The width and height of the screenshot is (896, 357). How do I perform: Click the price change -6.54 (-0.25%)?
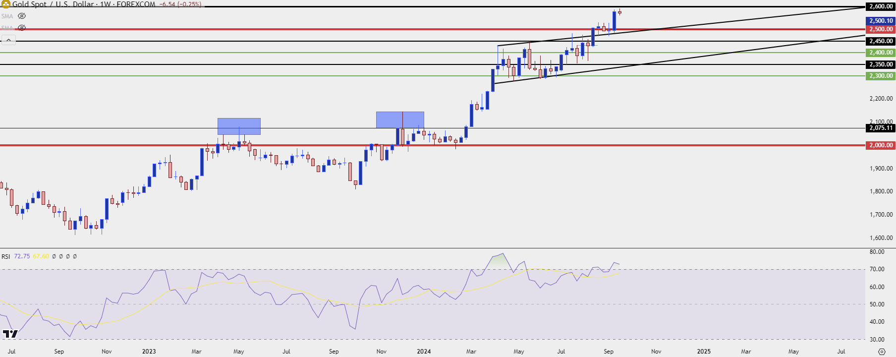coord(180,4)
